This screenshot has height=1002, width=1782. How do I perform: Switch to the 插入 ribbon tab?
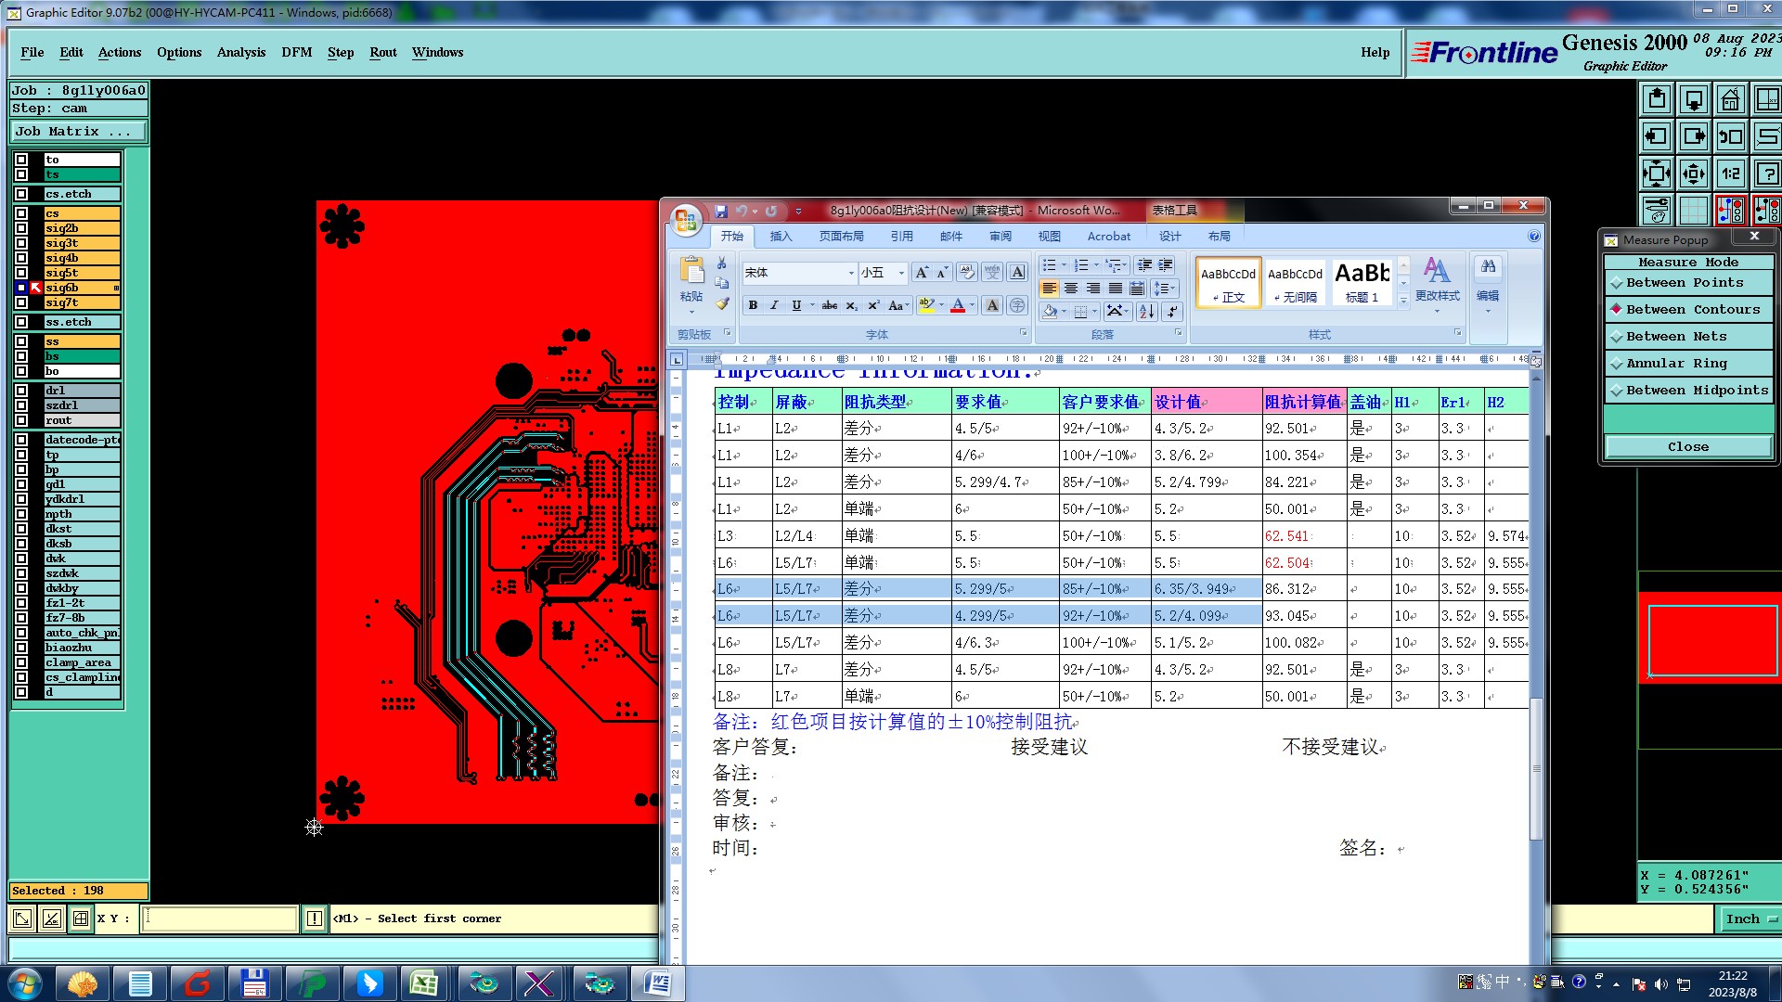781,237
